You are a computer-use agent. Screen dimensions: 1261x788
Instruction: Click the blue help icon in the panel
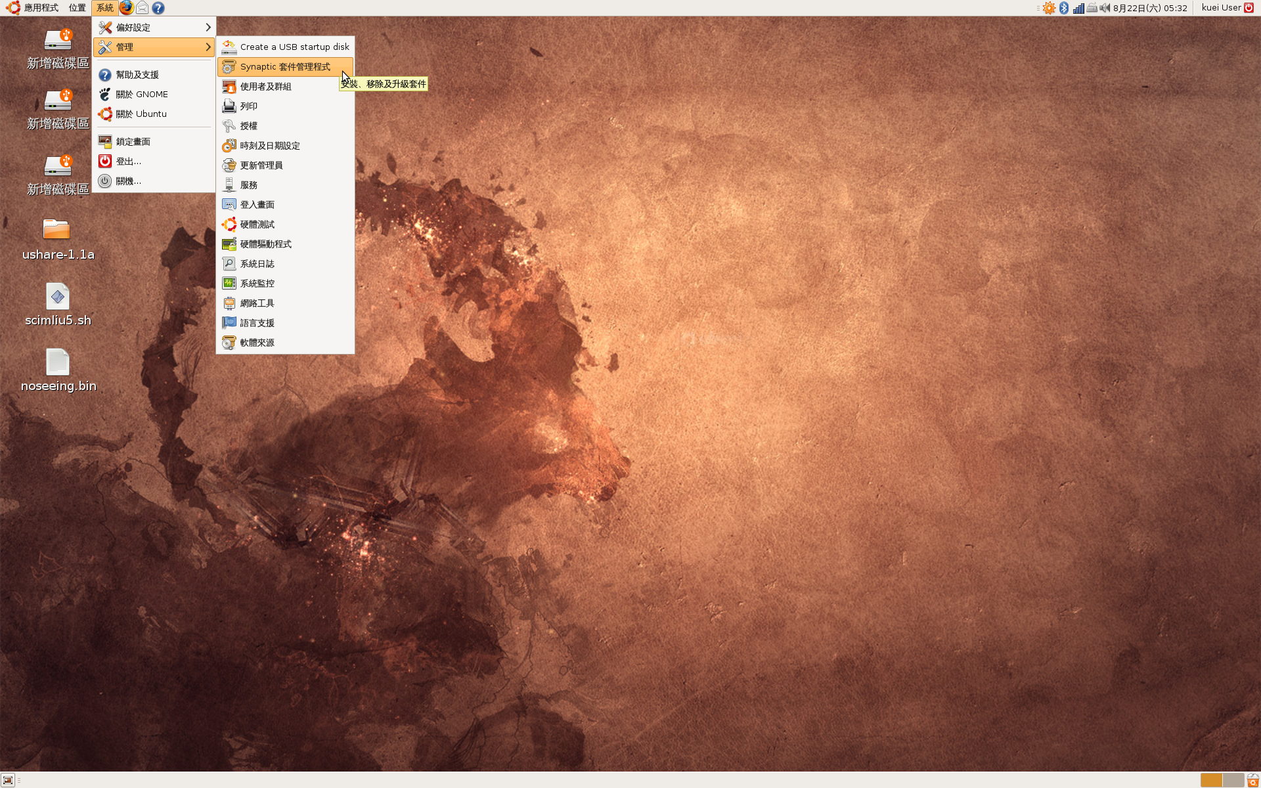(158, 8)
